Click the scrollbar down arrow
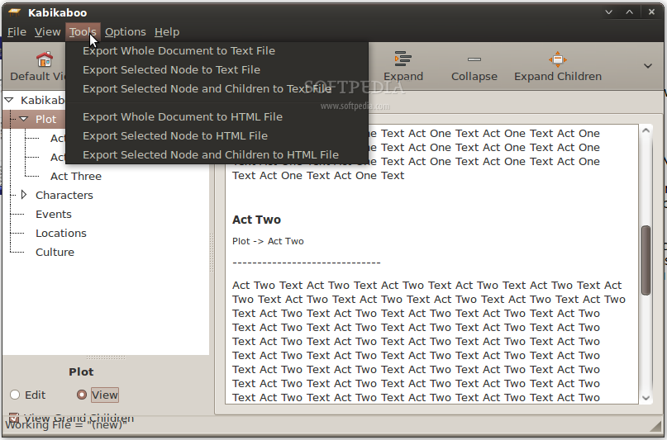This screenshot has height=440, width=667. click(x=646, y=397)
